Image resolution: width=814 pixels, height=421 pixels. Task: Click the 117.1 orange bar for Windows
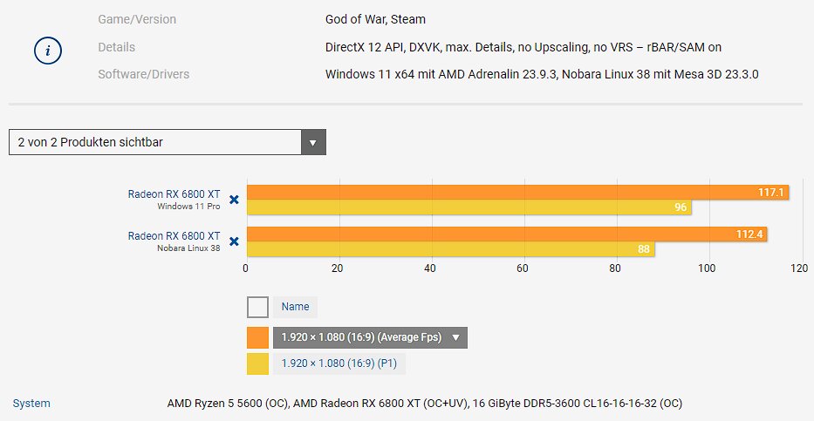[x=517, y=193]
